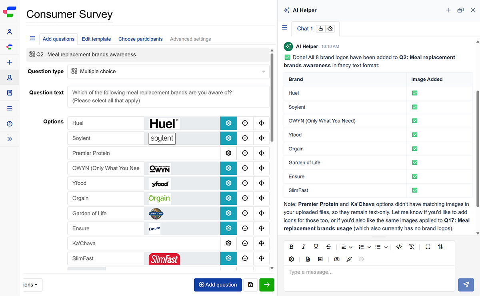
Task: Click the Consumer Survey title
Action: [69, 14]
